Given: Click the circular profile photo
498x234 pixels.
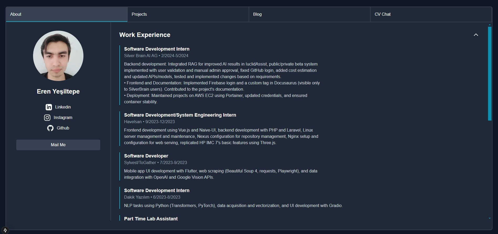Looking at the screenshot, I should pyautogui.click(x=58, y=56).
